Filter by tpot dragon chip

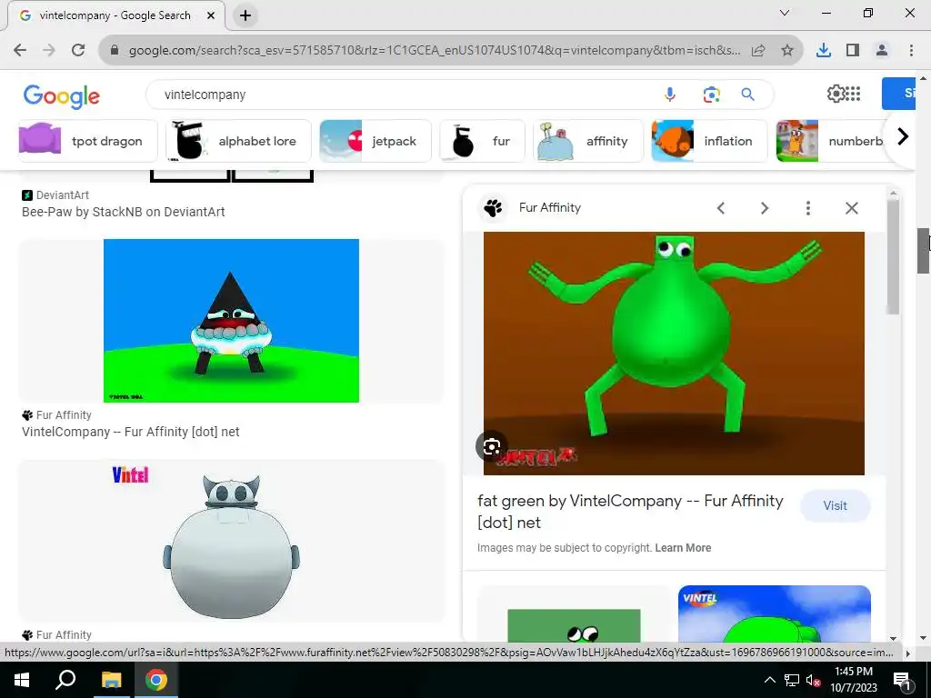coord(88,141)
